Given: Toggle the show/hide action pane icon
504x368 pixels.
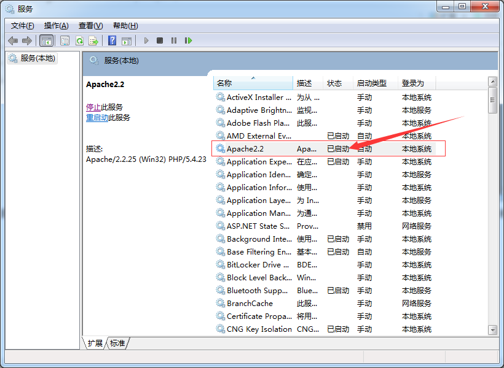Looking at the screenshot, I should [127, 40].
